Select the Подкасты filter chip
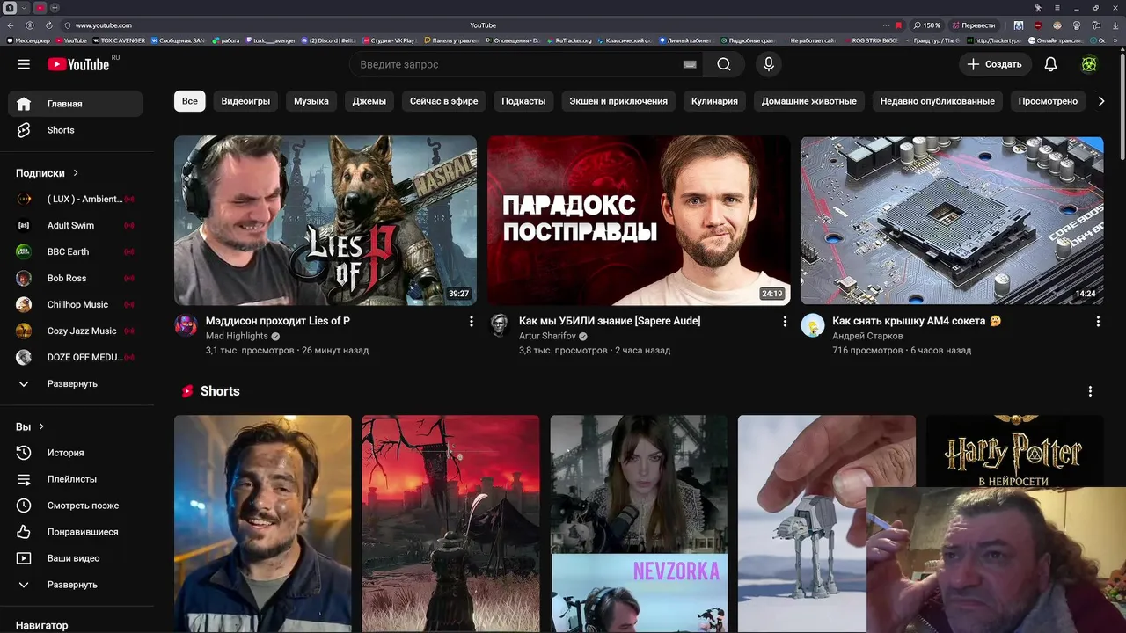This screenshot has width=1126, height=633. [523, 101]
